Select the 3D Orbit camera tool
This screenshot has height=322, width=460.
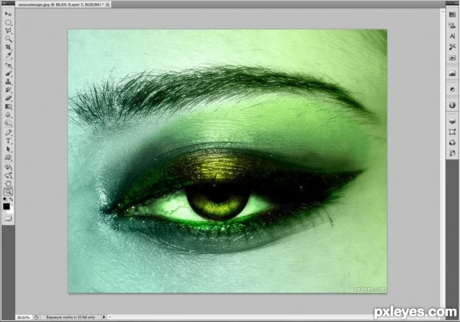[8, 175]
